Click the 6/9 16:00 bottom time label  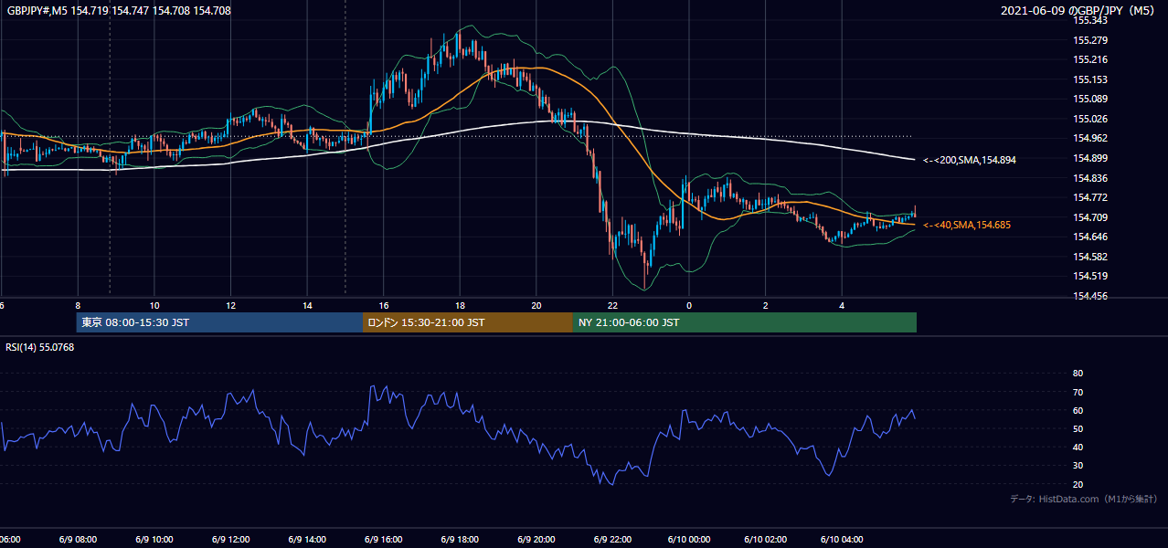click(x=383, y=539)
